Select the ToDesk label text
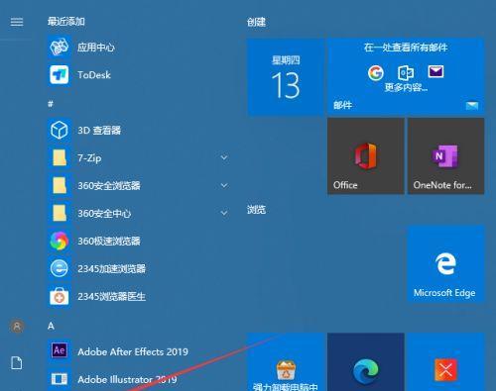This screenshot has width=496, height=391. point(94,75)
